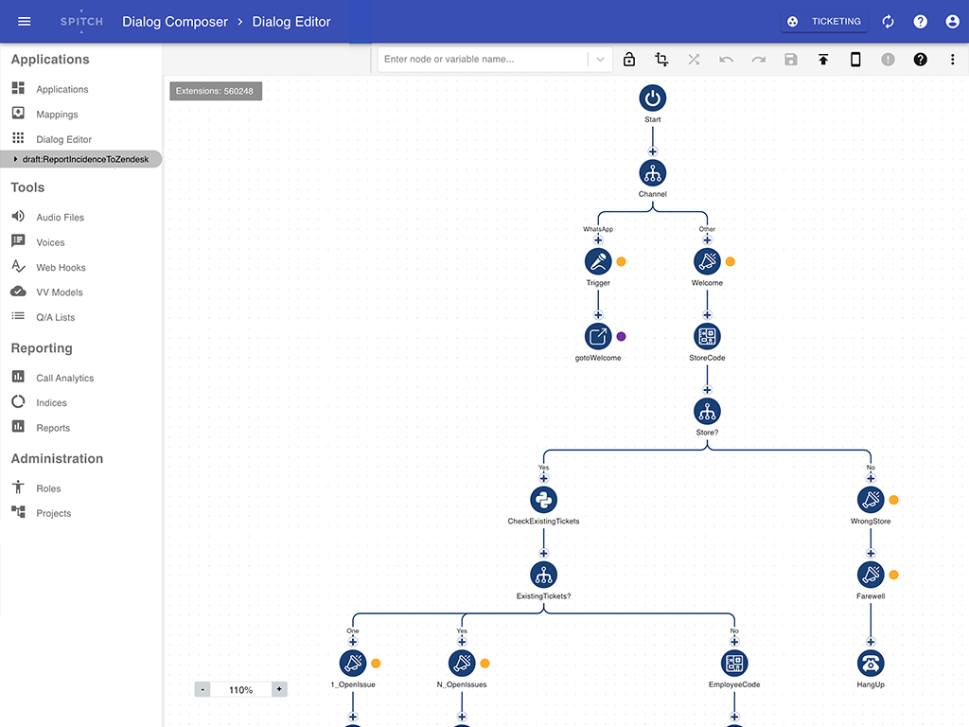Click the redo icon in the toolbar
Screen dimensions: 969x727
pos(758,59)
